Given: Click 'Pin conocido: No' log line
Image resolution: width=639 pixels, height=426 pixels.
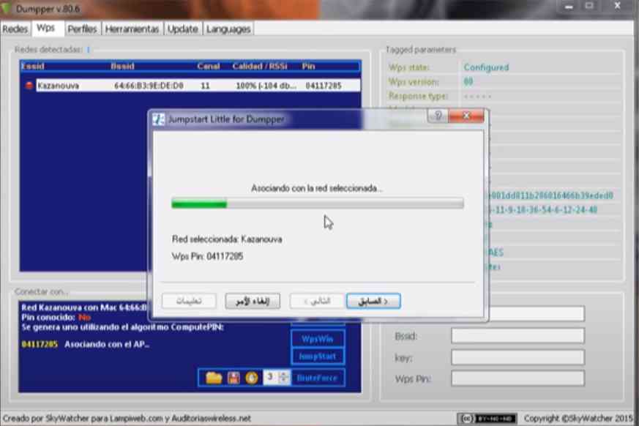Looking at the screenshot, I should click(56, 318).
